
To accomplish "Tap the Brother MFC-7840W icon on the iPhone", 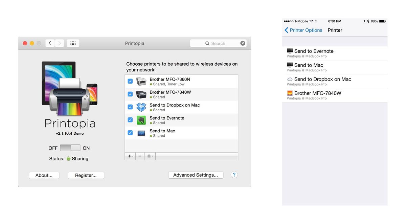I will 290,93.
